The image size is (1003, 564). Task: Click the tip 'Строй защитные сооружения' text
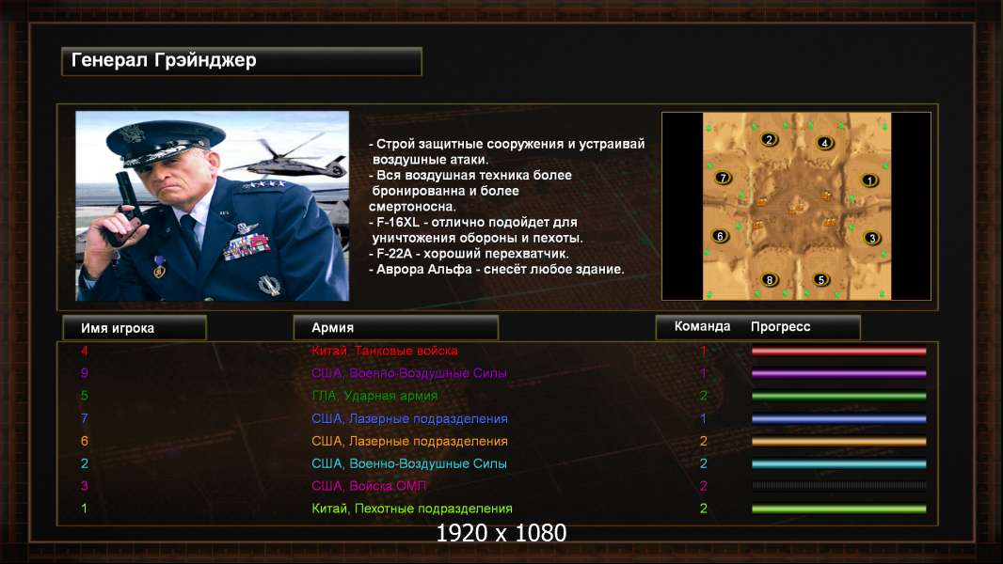[x=506, y=151]
